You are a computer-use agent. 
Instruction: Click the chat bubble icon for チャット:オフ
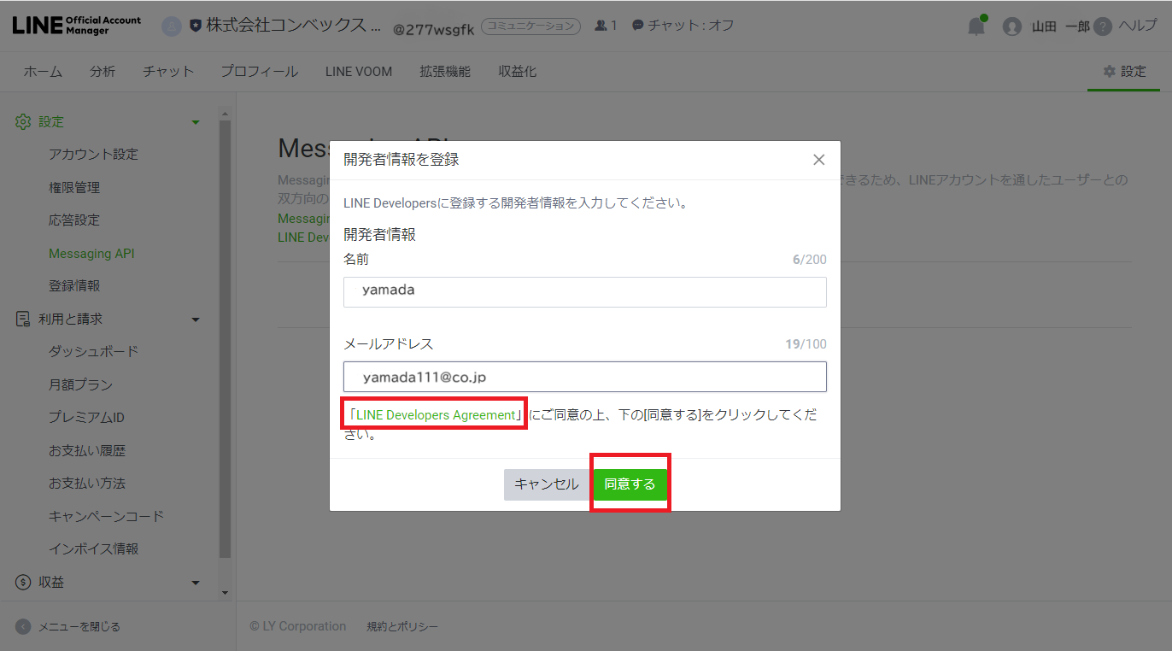tap(637, 26)
